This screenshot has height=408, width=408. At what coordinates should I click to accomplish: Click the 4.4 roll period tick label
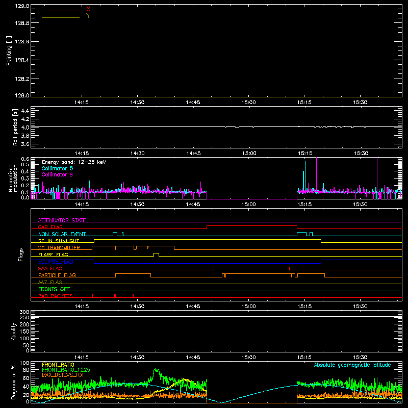pyautogui.click(x=25, y=111)
